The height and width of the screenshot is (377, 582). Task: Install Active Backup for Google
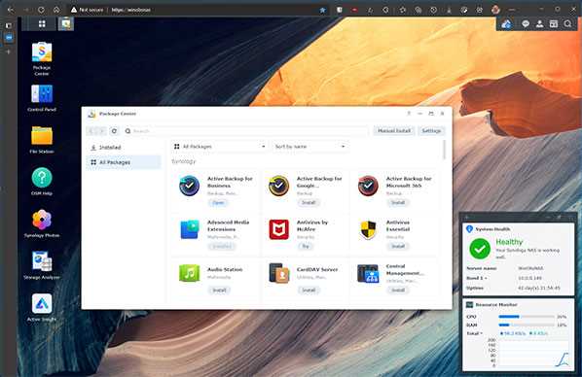[309, 202]
